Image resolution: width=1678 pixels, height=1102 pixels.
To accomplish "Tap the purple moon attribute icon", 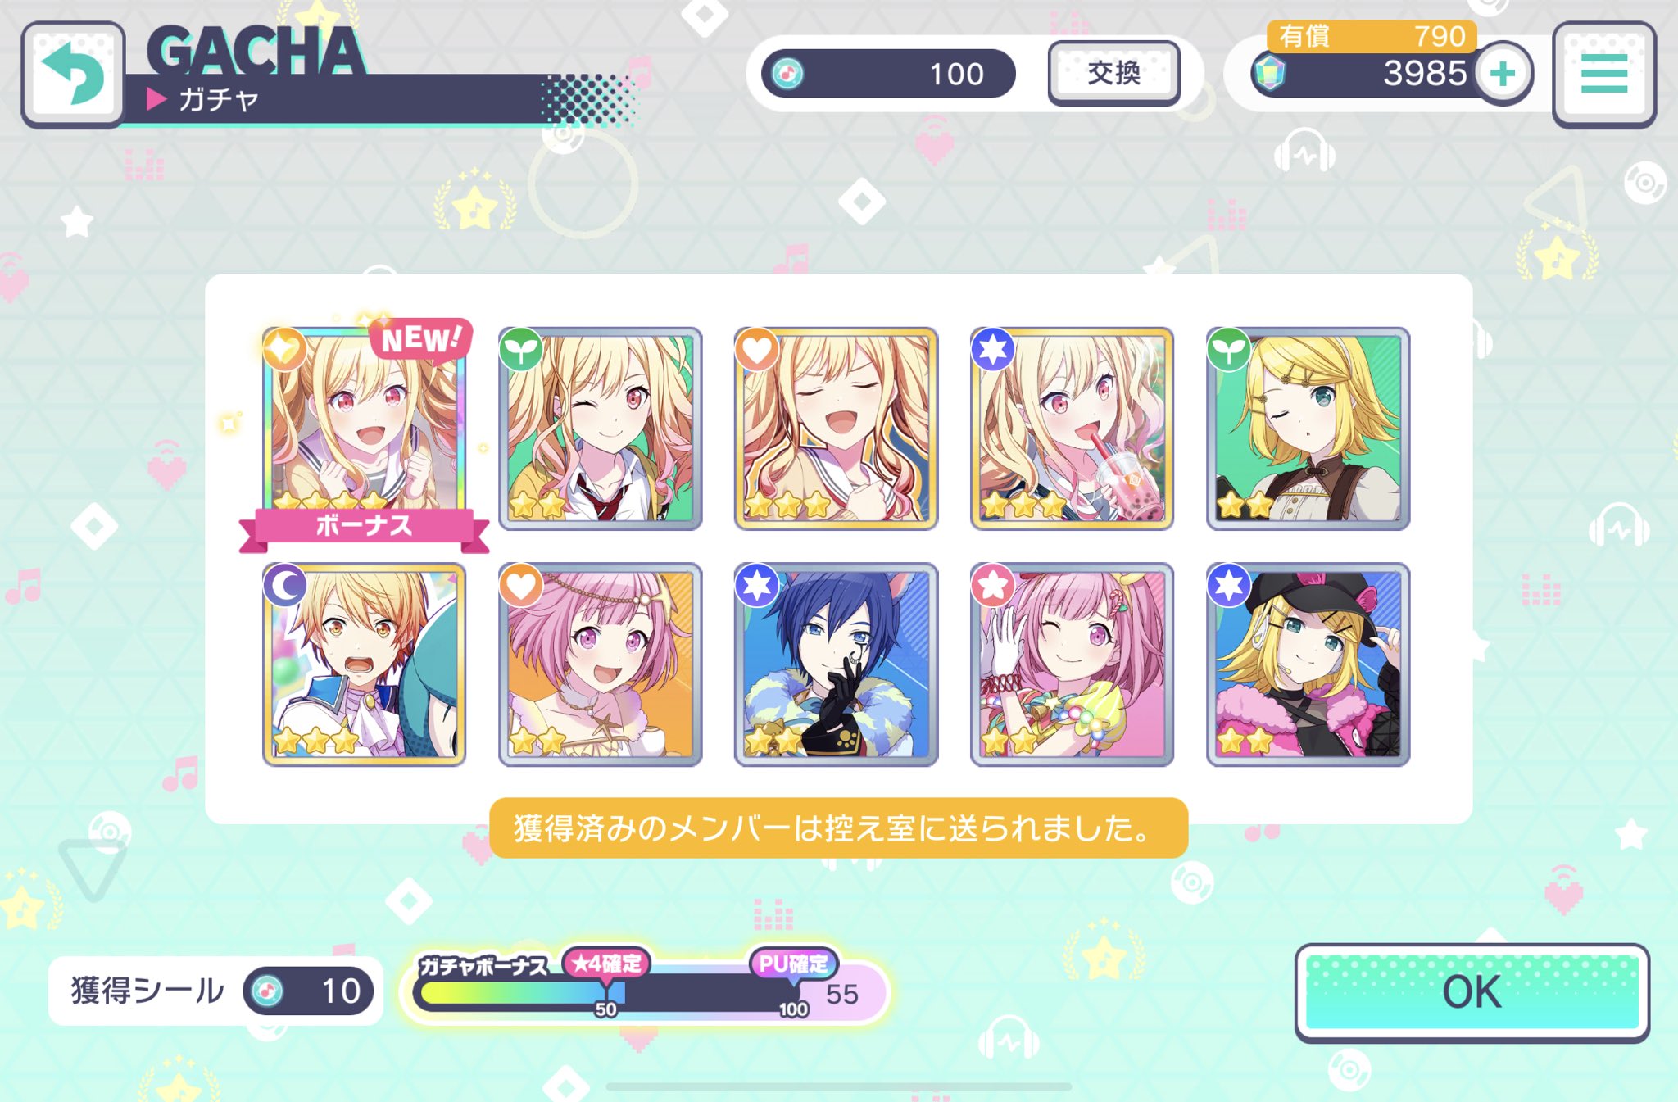I will pos(284,586).
